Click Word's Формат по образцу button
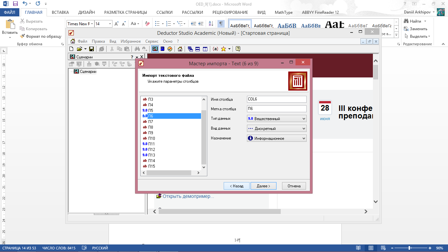This screenshot has width=448, height=252. pos(41,36)
